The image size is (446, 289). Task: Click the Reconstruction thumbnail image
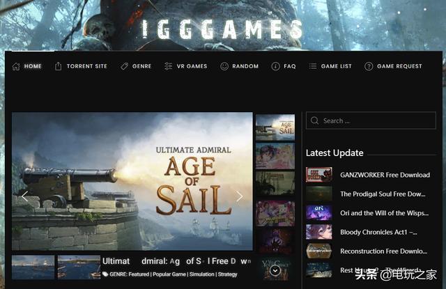click(319, 251)
